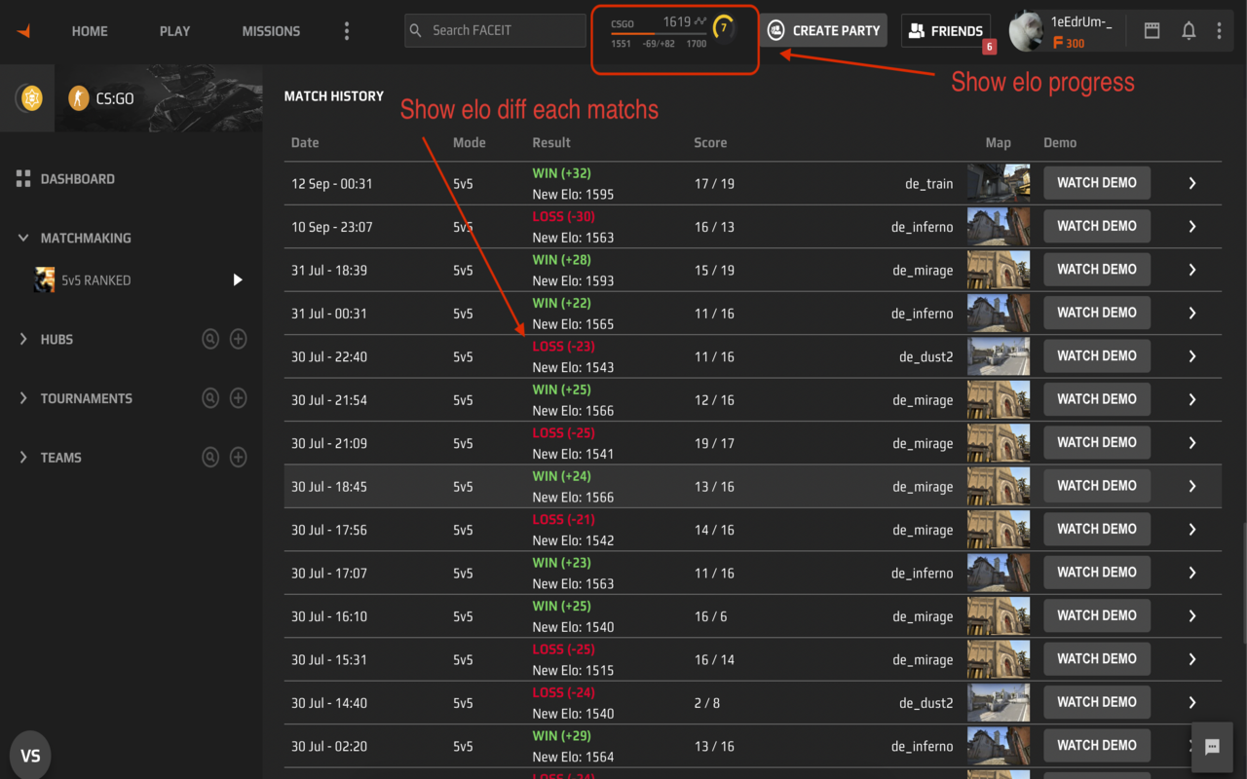The image size is (1247, 779).
Task: Open the matchmaking calendar icon
Action: coord(1152,30)
